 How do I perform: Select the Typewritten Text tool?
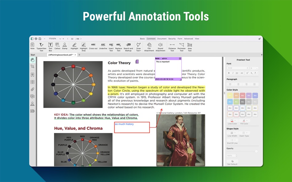coord(41,47)
